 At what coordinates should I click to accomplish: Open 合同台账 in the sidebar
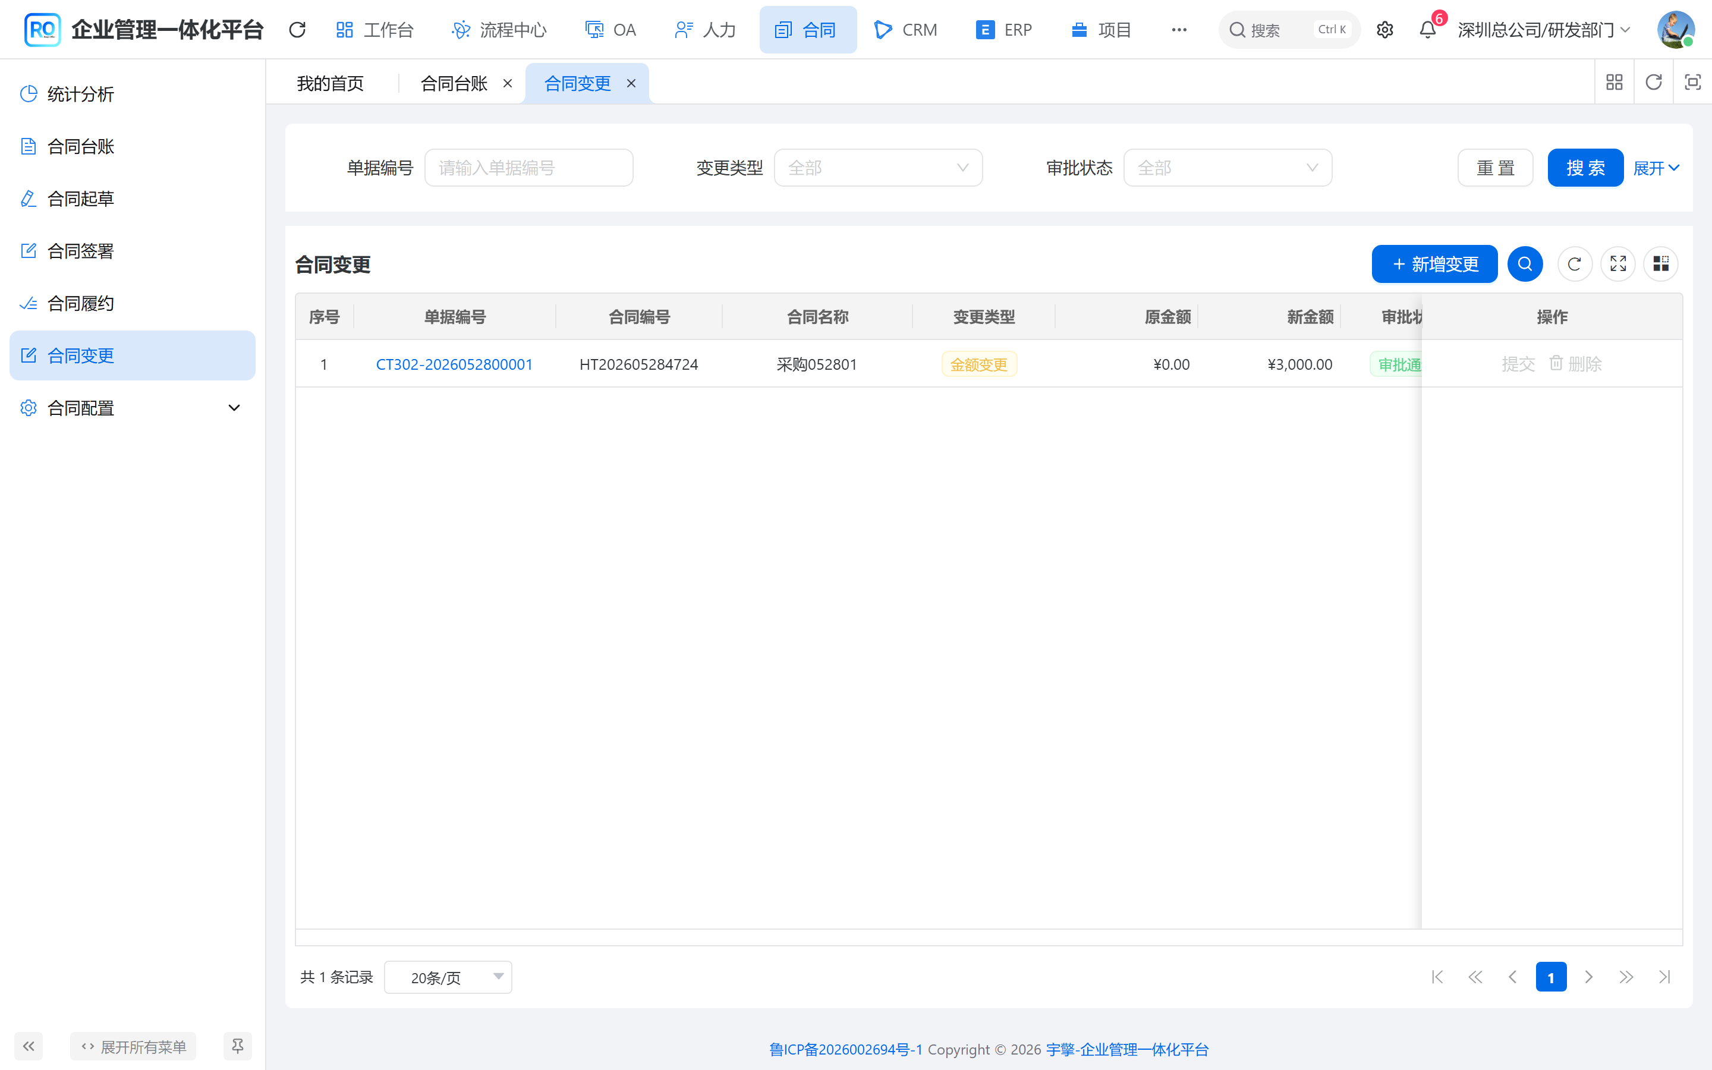pyautogui.click(x=133, y=146)
